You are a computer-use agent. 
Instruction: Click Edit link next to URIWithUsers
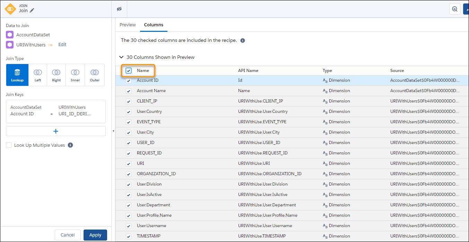tap(62, 45)
